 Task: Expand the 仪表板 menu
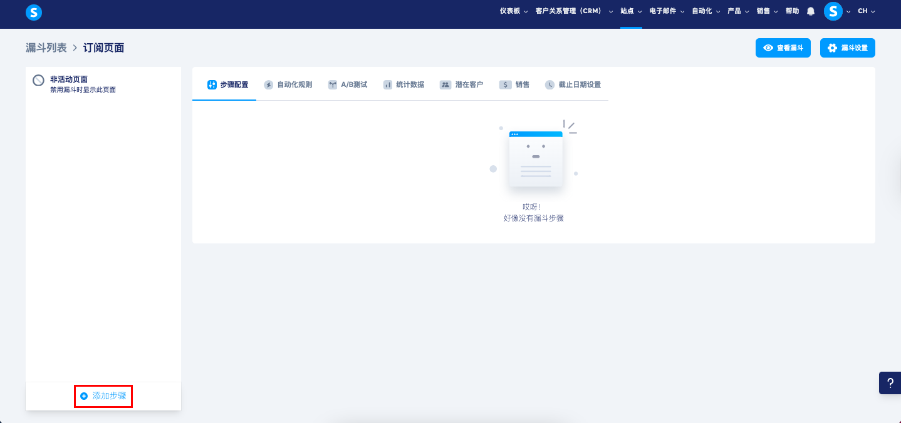tap(514, 11)
